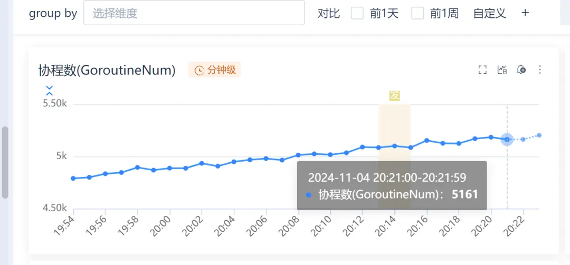570x265 pixels.
Task: Click the 协程数 series dot in tooltip
Action: tap(309, 195)
